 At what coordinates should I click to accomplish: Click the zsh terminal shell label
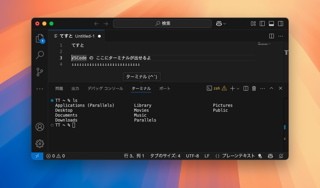(217, 89)
